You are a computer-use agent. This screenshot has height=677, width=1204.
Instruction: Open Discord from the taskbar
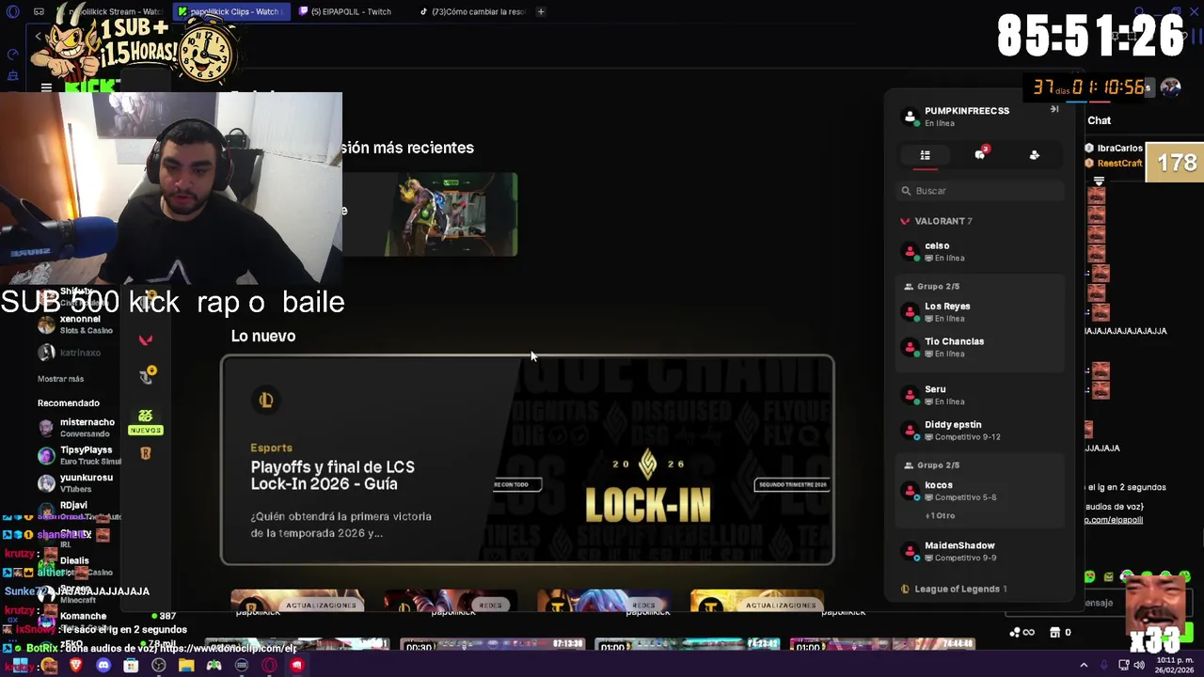(103, 666)
